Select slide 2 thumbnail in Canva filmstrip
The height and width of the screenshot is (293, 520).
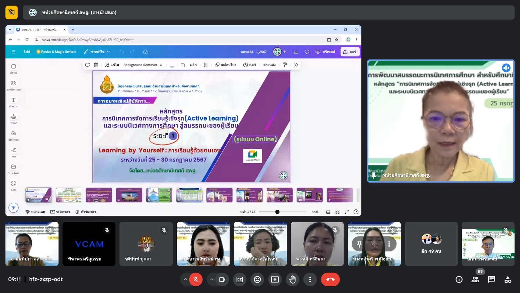(x=69, y=195)
